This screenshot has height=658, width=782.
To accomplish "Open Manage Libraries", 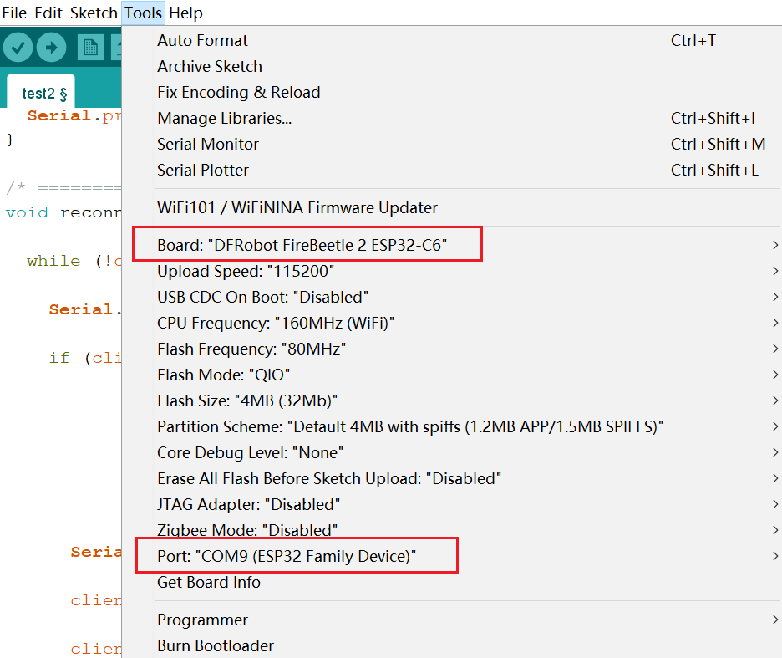I will coord(224,118).
